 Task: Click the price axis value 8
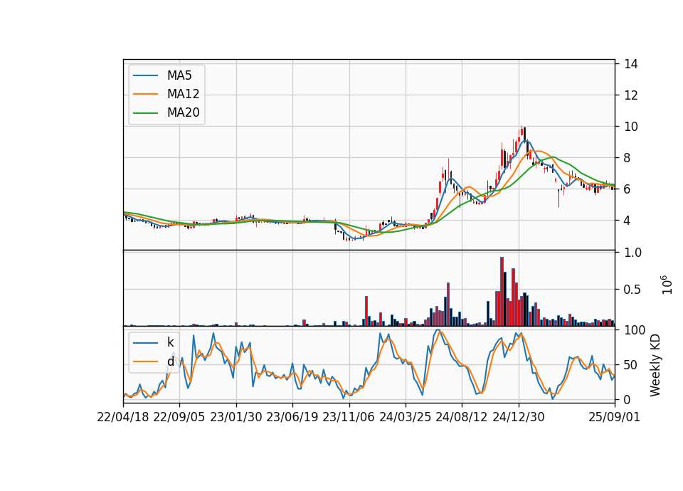coord(628,158)
